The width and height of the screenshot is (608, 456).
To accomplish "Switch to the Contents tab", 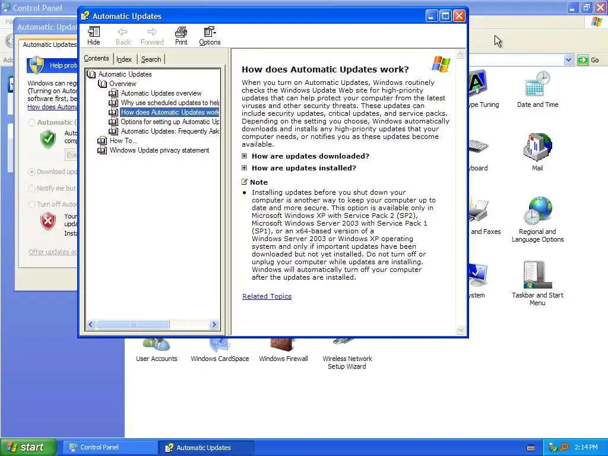I will pyautogui.click(x=97, y=59).
